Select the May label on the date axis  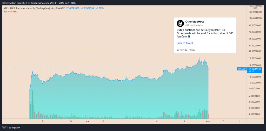point(207,121)
